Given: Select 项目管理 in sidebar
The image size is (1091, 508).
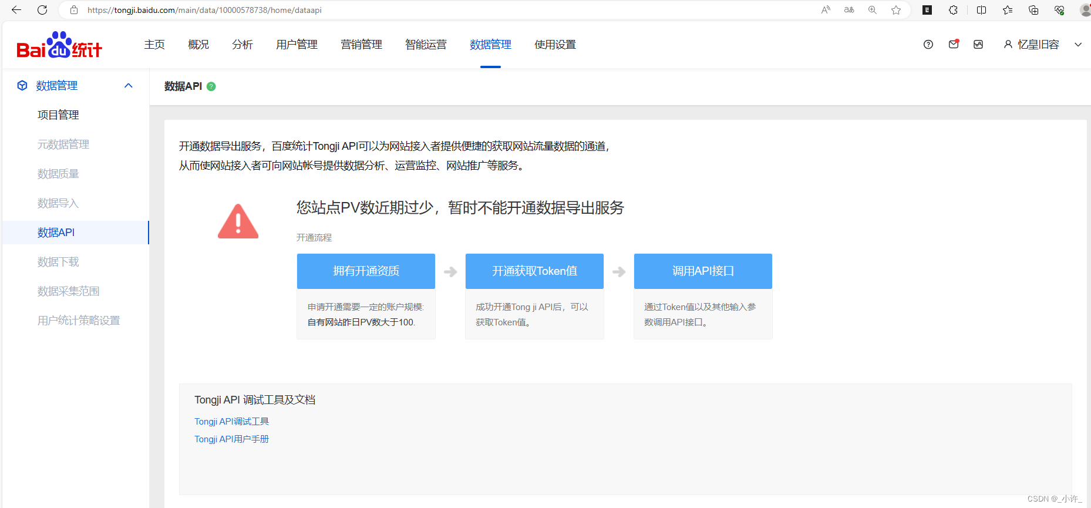Looking at the screenshot, I should (58, 115).
